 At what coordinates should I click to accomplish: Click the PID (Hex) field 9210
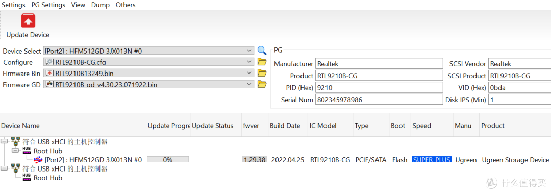click(379, 88)
